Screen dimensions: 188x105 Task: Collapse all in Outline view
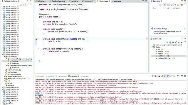tap(167, 42)
